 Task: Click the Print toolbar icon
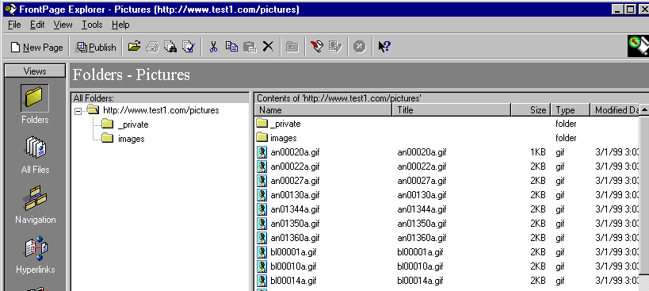152,47
